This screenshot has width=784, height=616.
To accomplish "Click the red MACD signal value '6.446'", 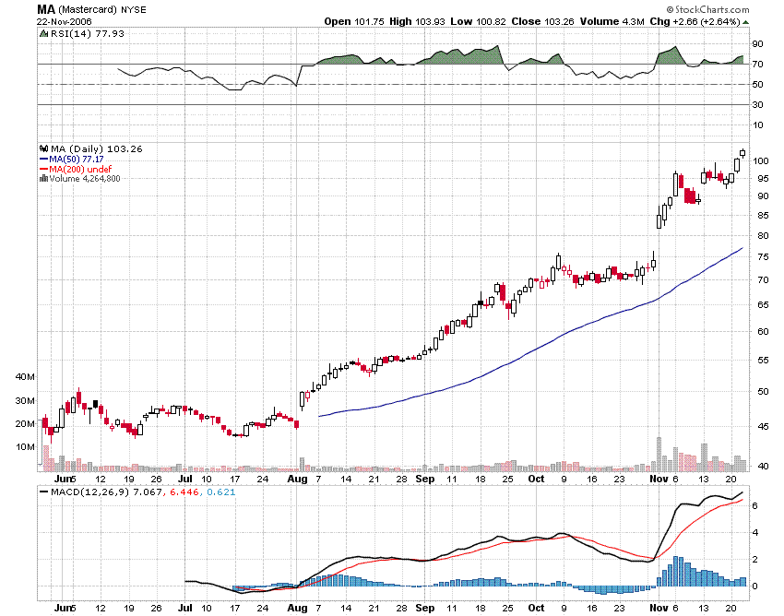I will (x=184, y=492).
